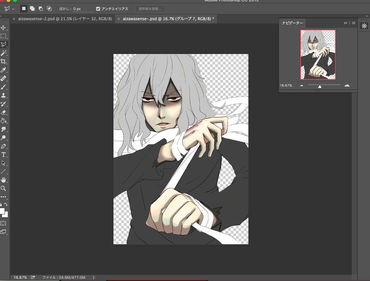Activate the Crop tool
Viewport: 370px width, 281px height.
(4, 61)
